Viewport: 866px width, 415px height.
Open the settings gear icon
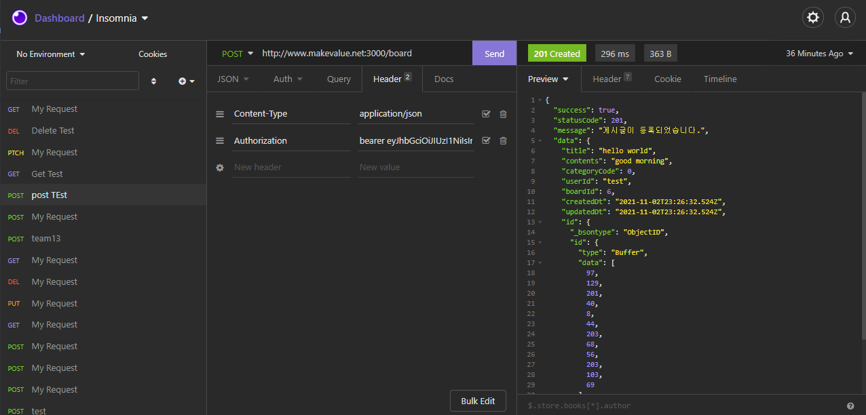813,18
